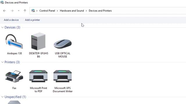The image size is (186, 104).
Task: Click the Microsoft XPS Document Writer label
Action: [63, 90]
